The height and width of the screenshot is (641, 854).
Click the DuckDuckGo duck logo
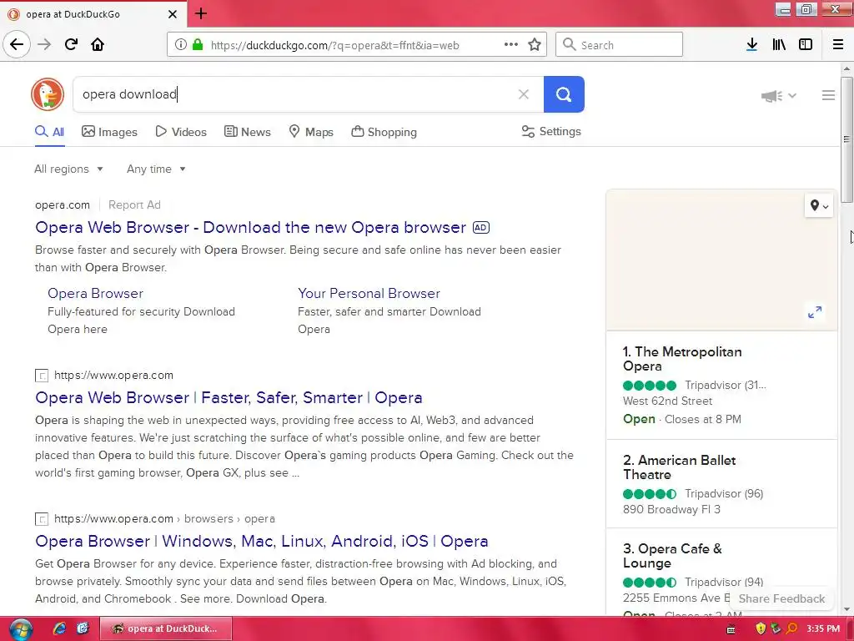48,94
